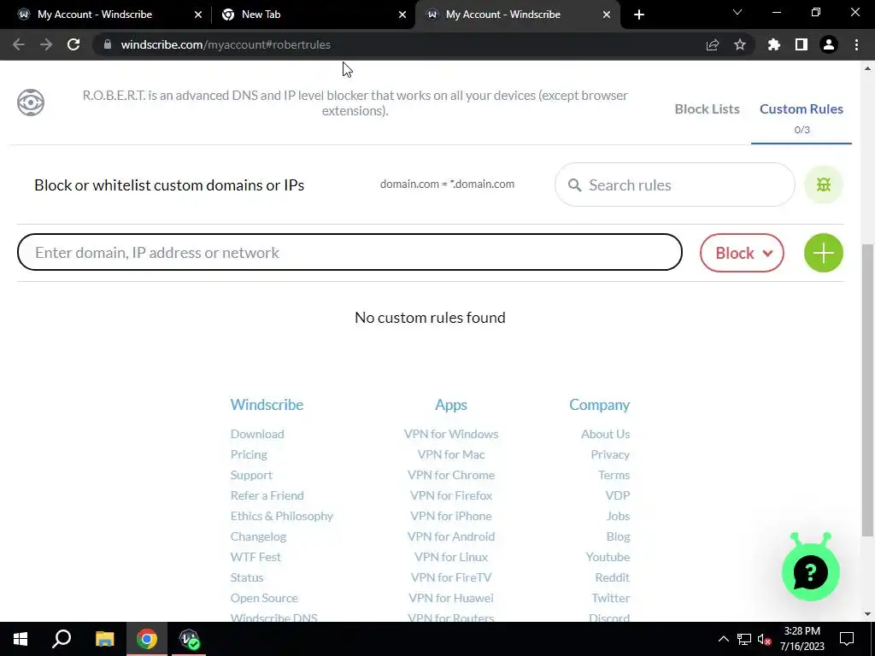Toggle Chrome side panel icon
Image resolution: width=875 pixels, height=656 pixels.
coord(802,44)
